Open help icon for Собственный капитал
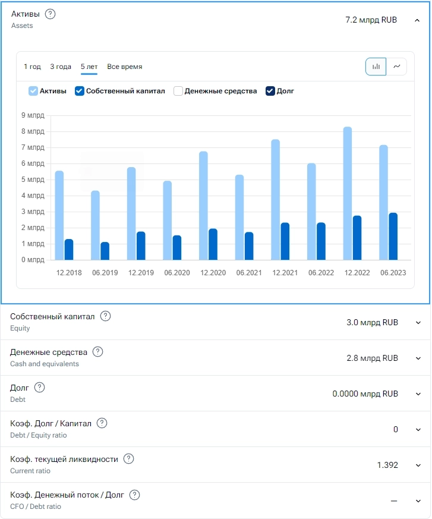The height and width of the screenshot is (519, 432). coord(105,316)
